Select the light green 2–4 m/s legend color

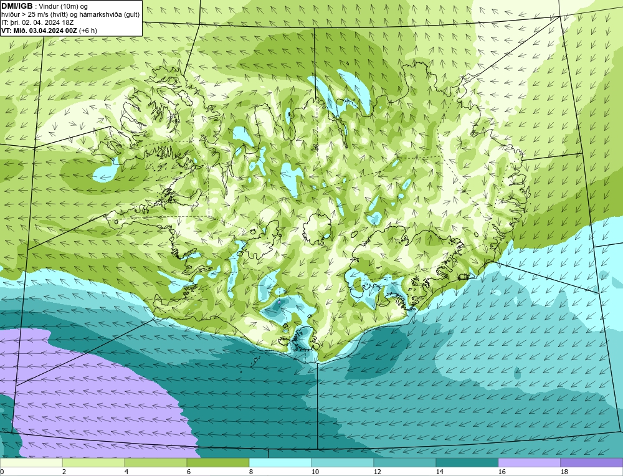tap(93, 463)
